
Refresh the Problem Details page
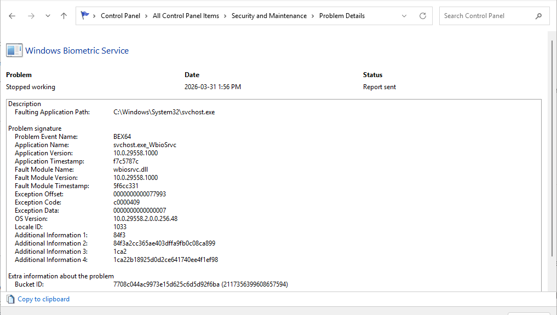coord(422,15)
